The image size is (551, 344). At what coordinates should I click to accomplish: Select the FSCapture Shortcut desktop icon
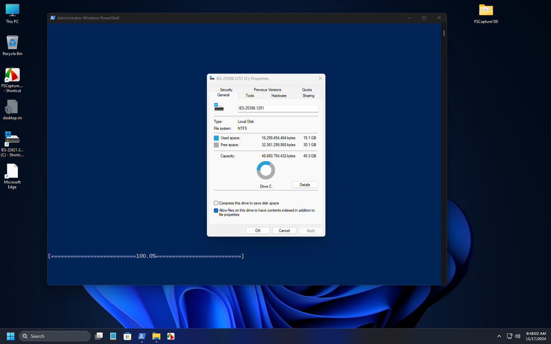12,80
